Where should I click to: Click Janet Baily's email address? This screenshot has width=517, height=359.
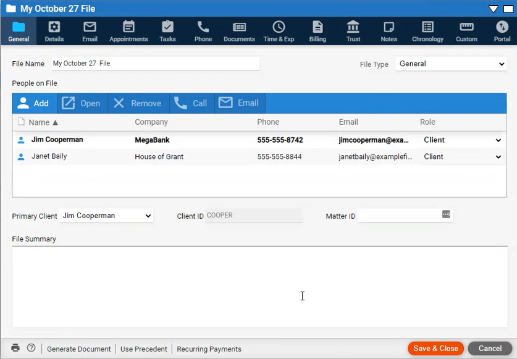point(376,157)
